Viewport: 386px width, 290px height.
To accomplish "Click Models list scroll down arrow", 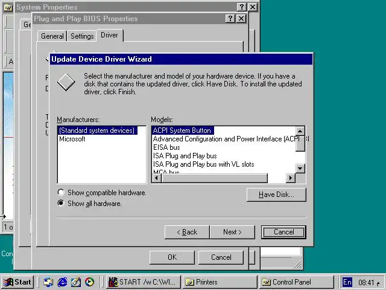I will pyautogui.click(x=300, y=169).
